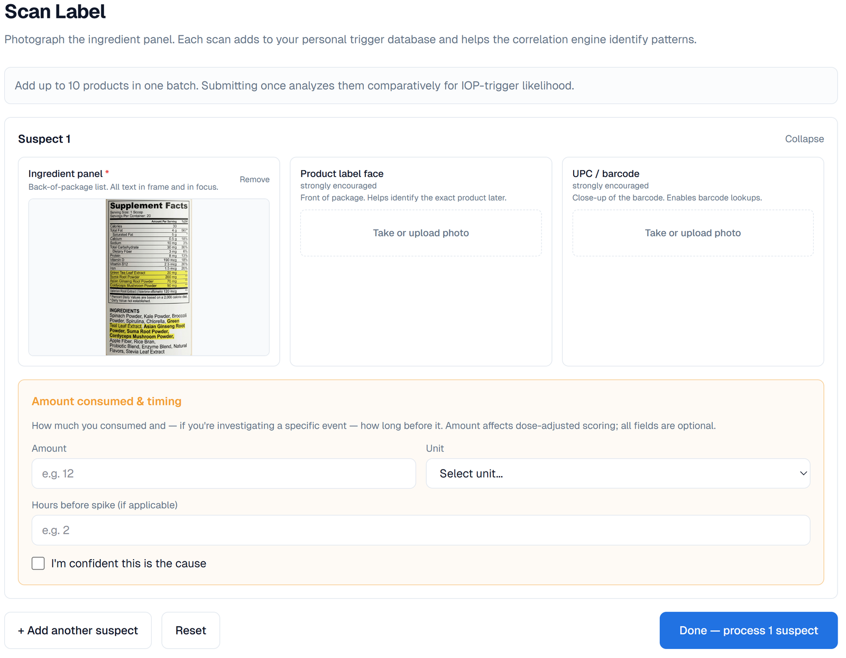The image size is (846, 658).
Task: Click the batch info banner about 10 products
Action: [x=421, y=86]
